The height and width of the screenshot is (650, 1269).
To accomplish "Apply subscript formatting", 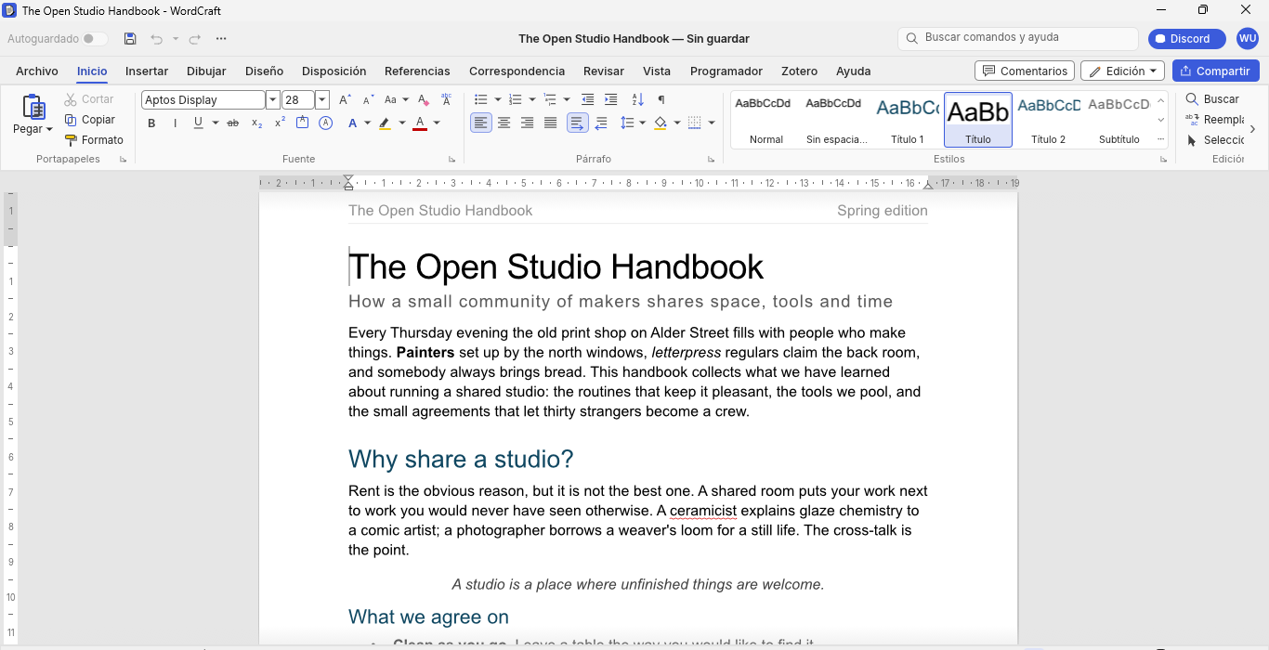I will pyautogui.click(x=257, y=123).
